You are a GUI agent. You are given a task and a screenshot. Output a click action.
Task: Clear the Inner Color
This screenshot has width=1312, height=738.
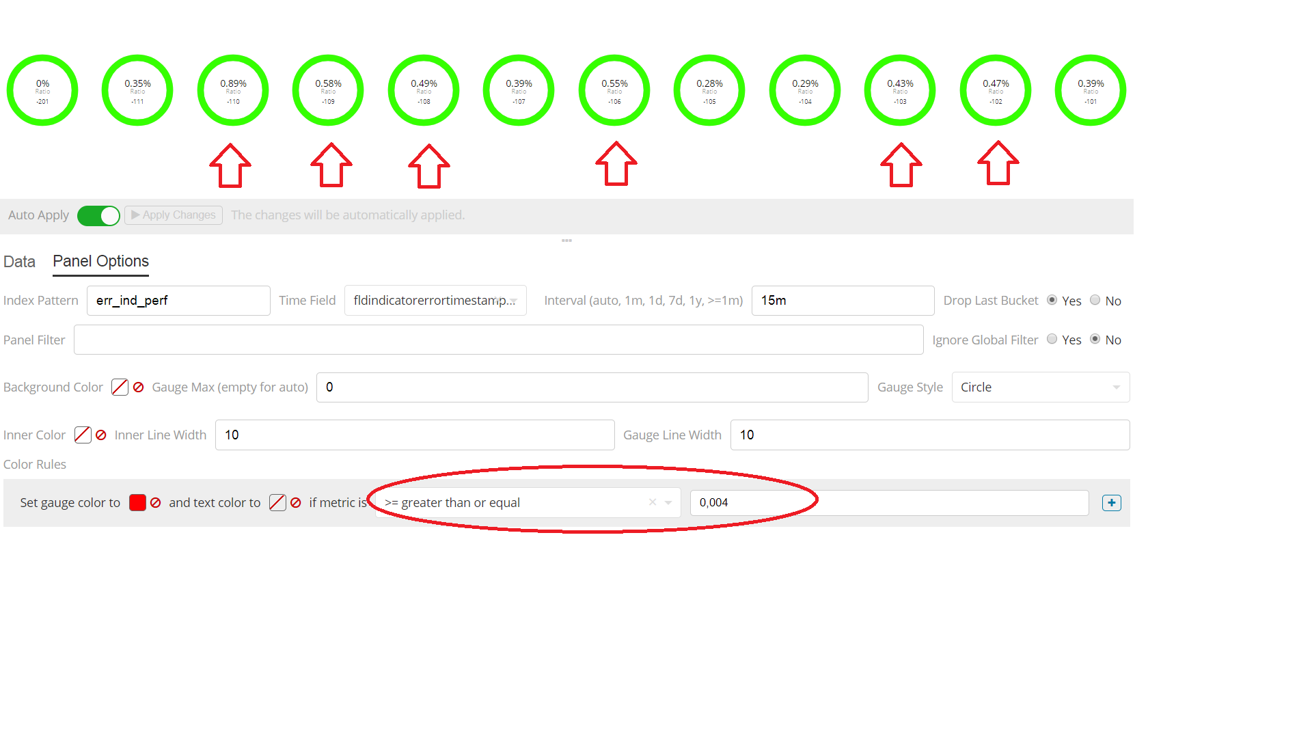tap(101, 435)
